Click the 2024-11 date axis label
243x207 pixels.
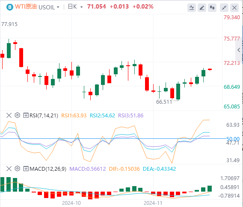pos(153,203)
